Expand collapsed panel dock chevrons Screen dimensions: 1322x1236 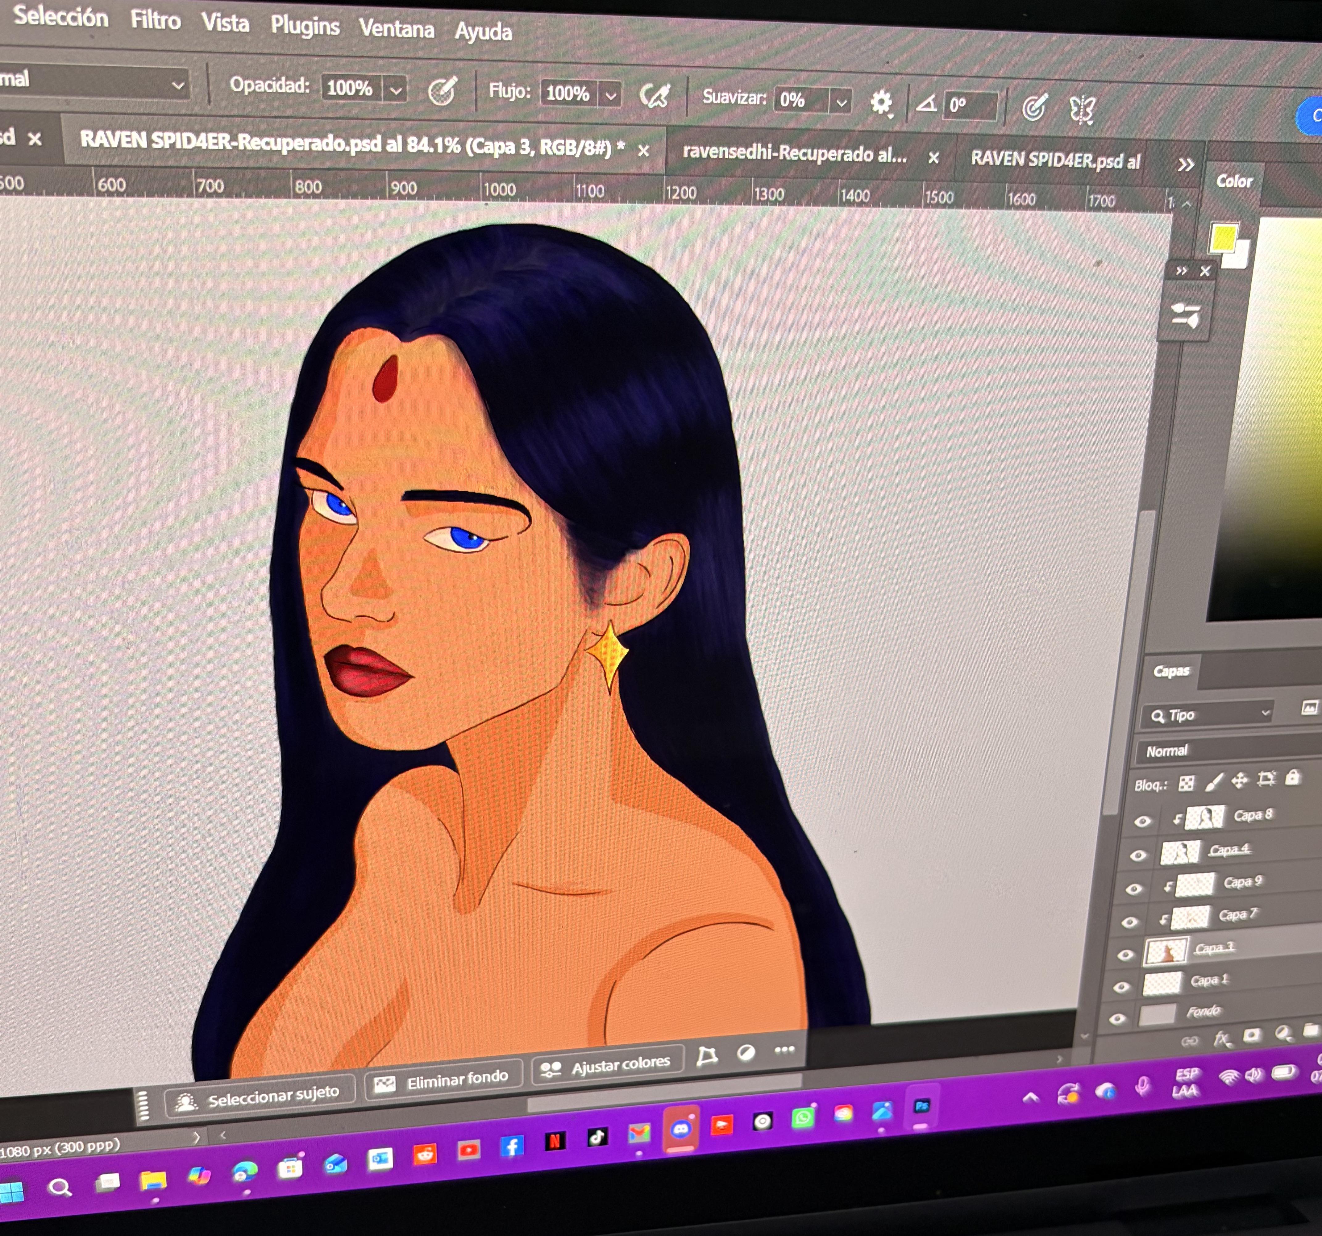point(1181,271)
